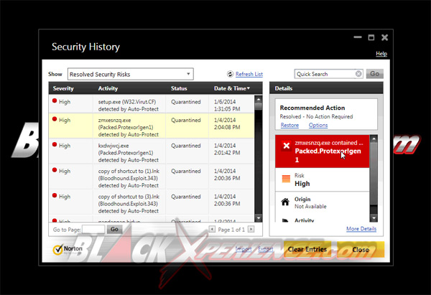431x295 pixels.
Task: Sort by Severity column header
Action: pyautogui.click(x=63, y=88)
